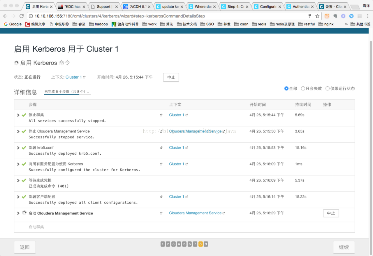Screen dimensions: 373x256
Task: Click the 步骤 column header
Action: click(x=33, y=105)
